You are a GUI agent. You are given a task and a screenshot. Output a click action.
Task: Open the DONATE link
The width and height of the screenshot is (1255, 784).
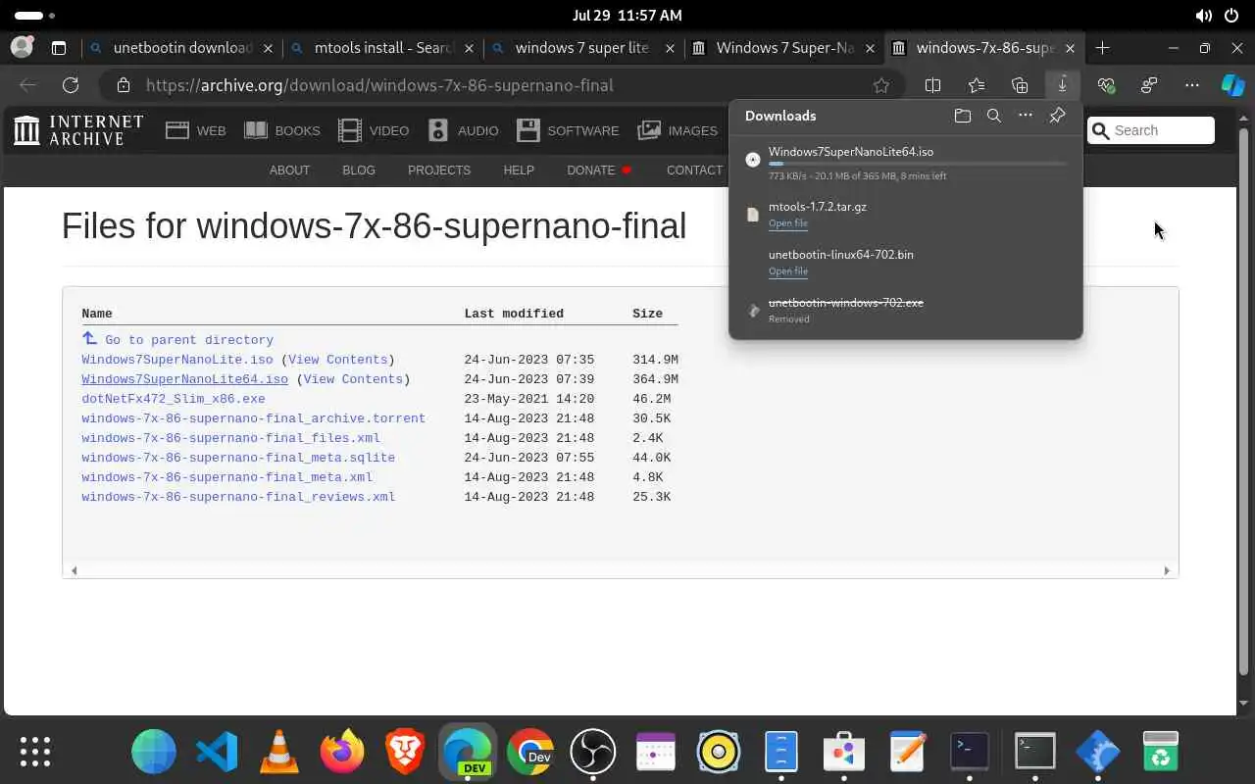[591, 171]
